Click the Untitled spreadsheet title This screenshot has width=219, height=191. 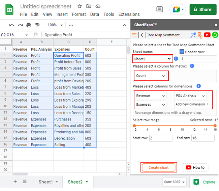click(x=46, y=6)
